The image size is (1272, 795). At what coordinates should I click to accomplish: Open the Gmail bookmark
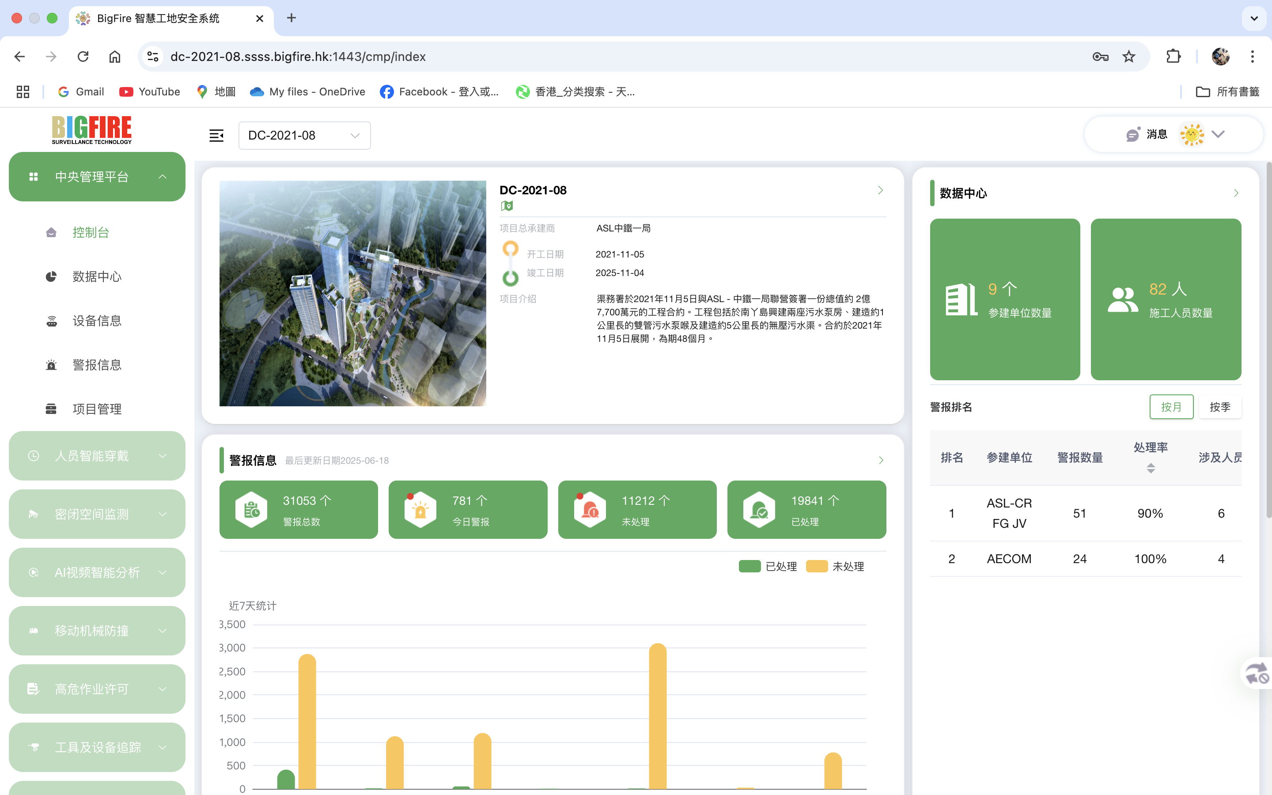click(x=81, y=92)
